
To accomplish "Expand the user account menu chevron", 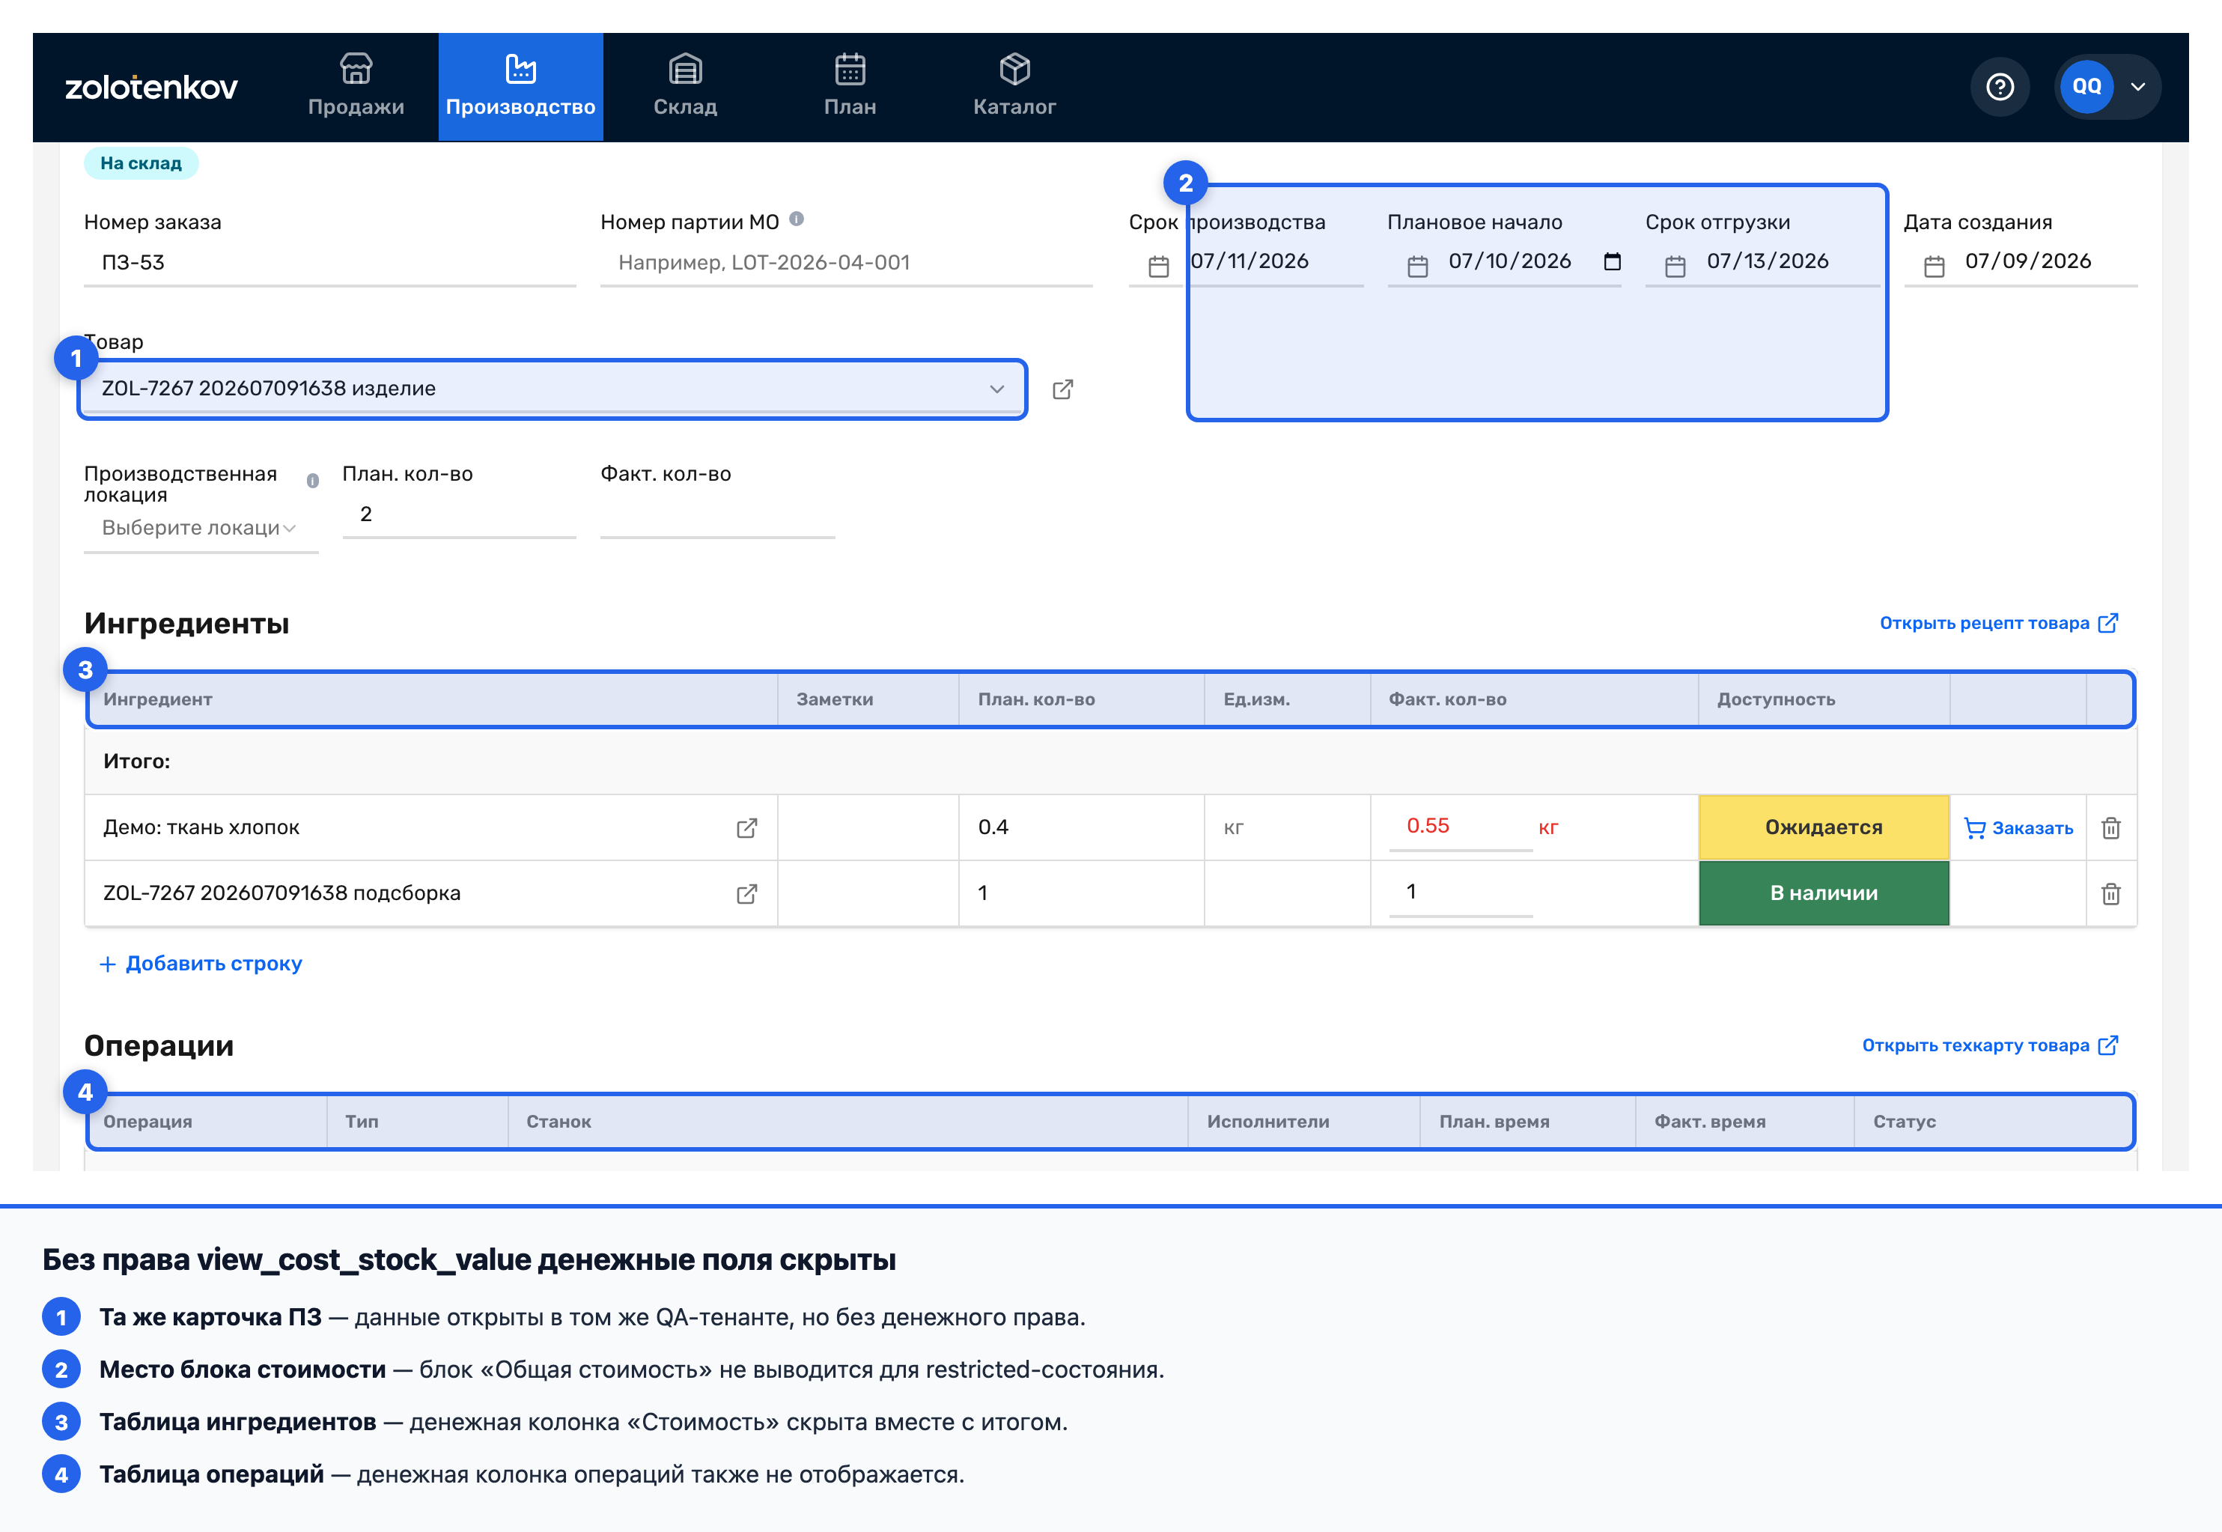I will coord(2138,86).
